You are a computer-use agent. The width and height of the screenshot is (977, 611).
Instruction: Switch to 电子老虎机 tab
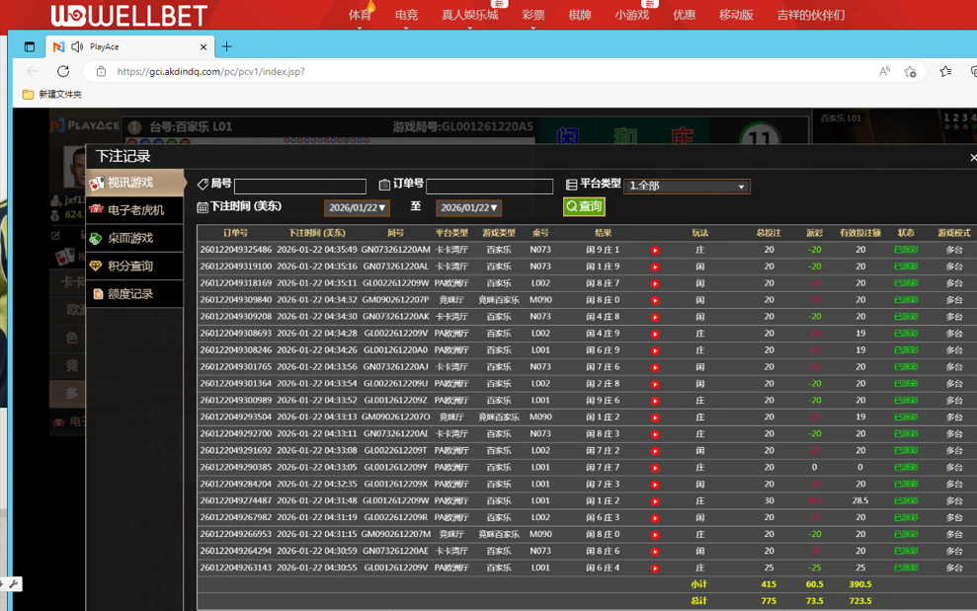click(135, 210)
